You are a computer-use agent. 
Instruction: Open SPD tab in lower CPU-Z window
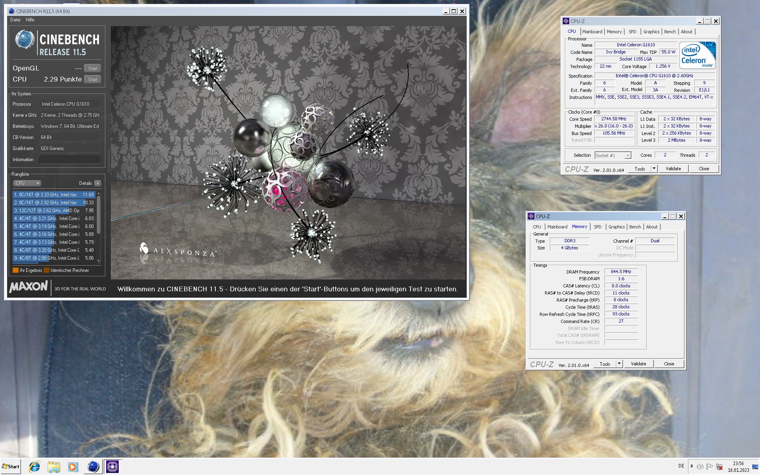pyautogui.click(x=598, y=227)
